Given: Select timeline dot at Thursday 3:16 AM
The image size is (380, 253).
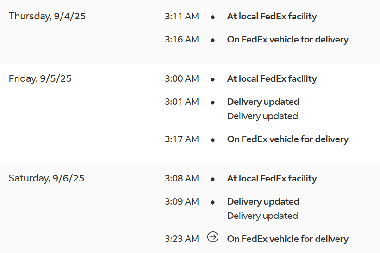Looking at the screenshot, I should pos(212,40).
